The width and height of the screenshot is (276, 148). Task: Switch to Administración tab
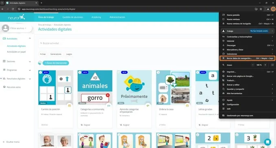[117, 17]
